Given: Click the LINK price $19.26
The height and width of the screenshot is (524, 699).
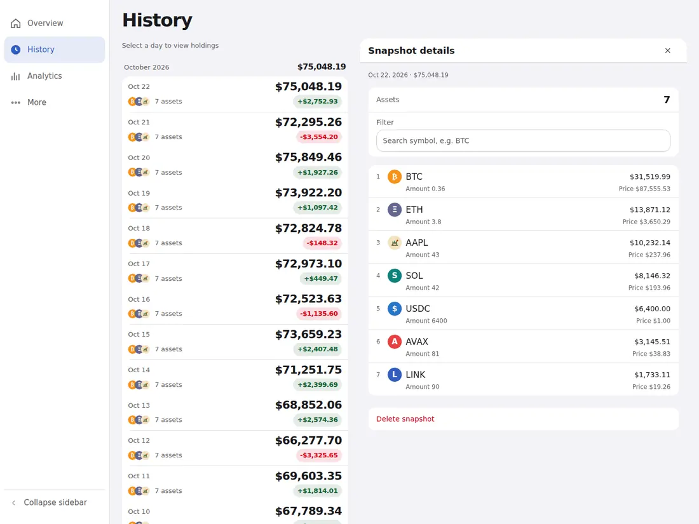Looking at the screenshot, I should 651,387.
